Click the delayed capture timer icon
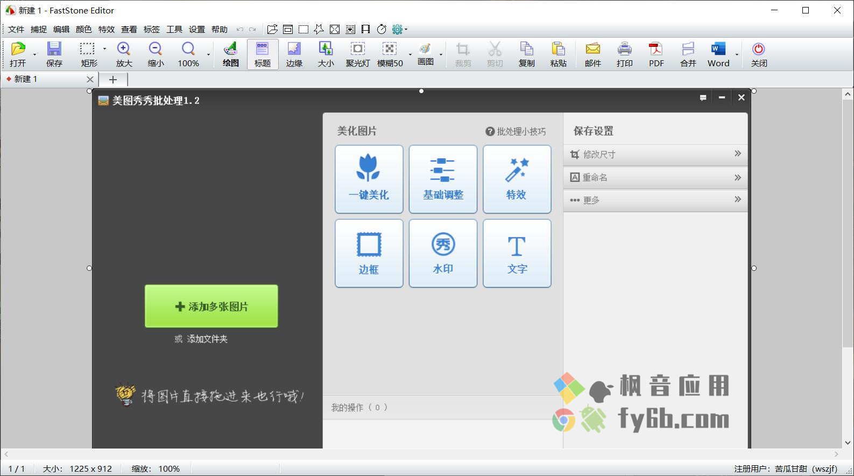The width and height of the screenshot is (854, 476). [x=382, y=29]
